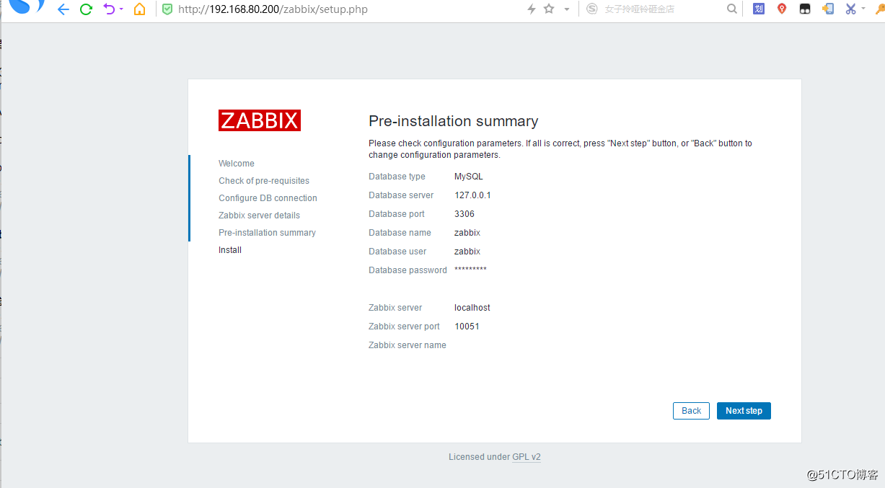Select the Welcome step in sidebar
This screenshot has width=885, height=488.
click(x=237, y=164)
